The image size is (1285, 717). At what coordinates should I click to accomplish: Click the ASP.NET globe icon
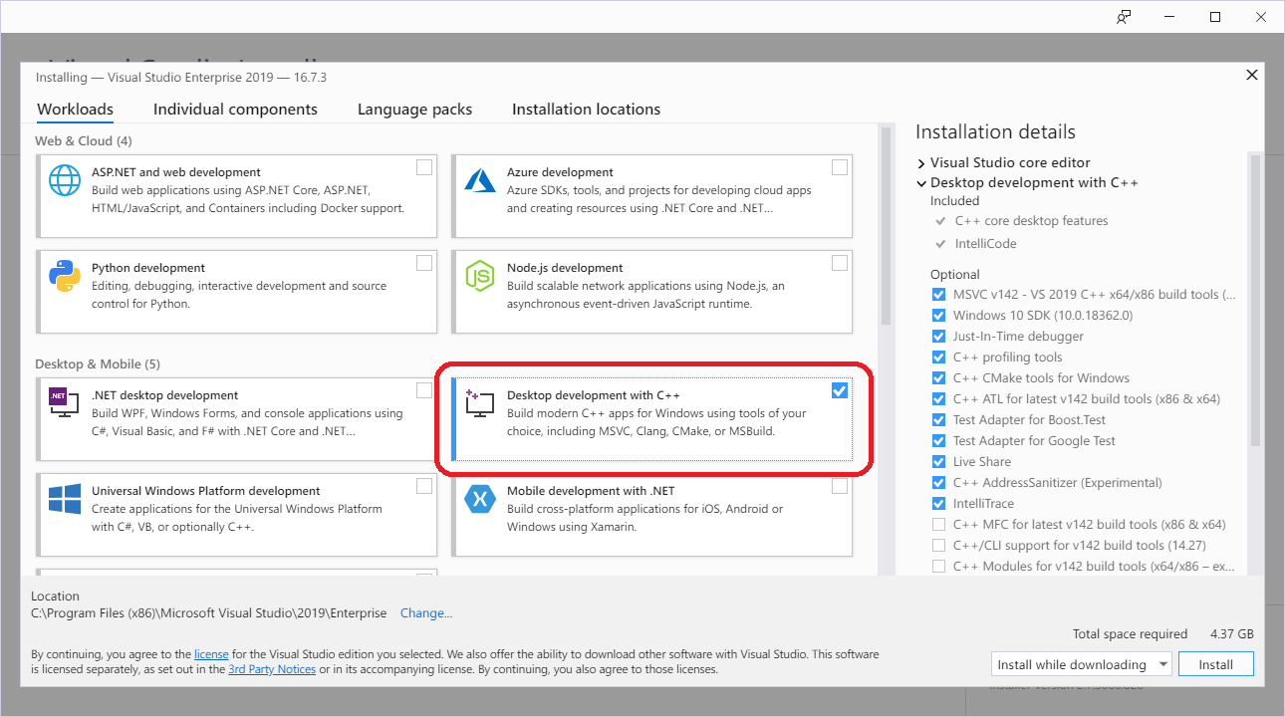65,180
